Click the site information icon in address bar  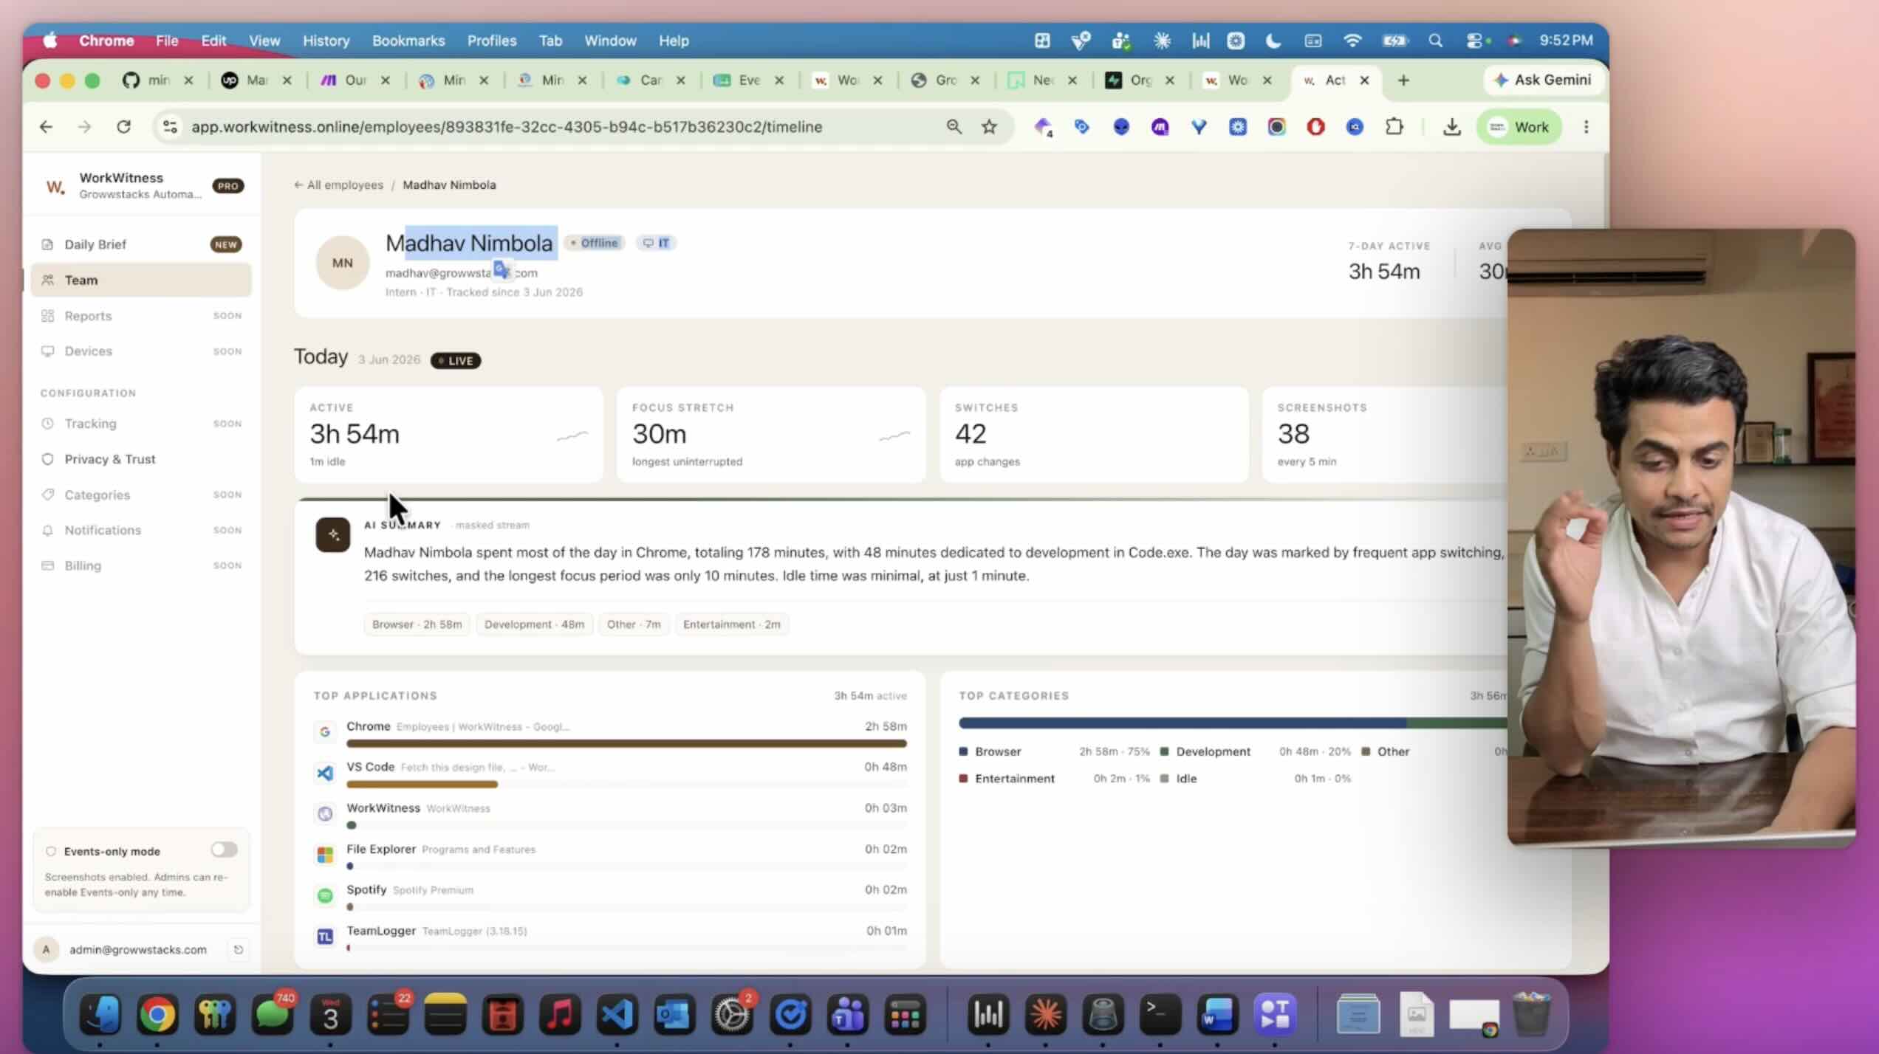coord(170,127)
